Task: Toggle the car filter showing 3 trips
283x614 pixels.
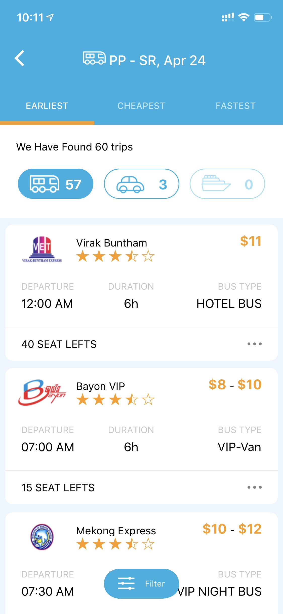Action: [x=142, y=184]
